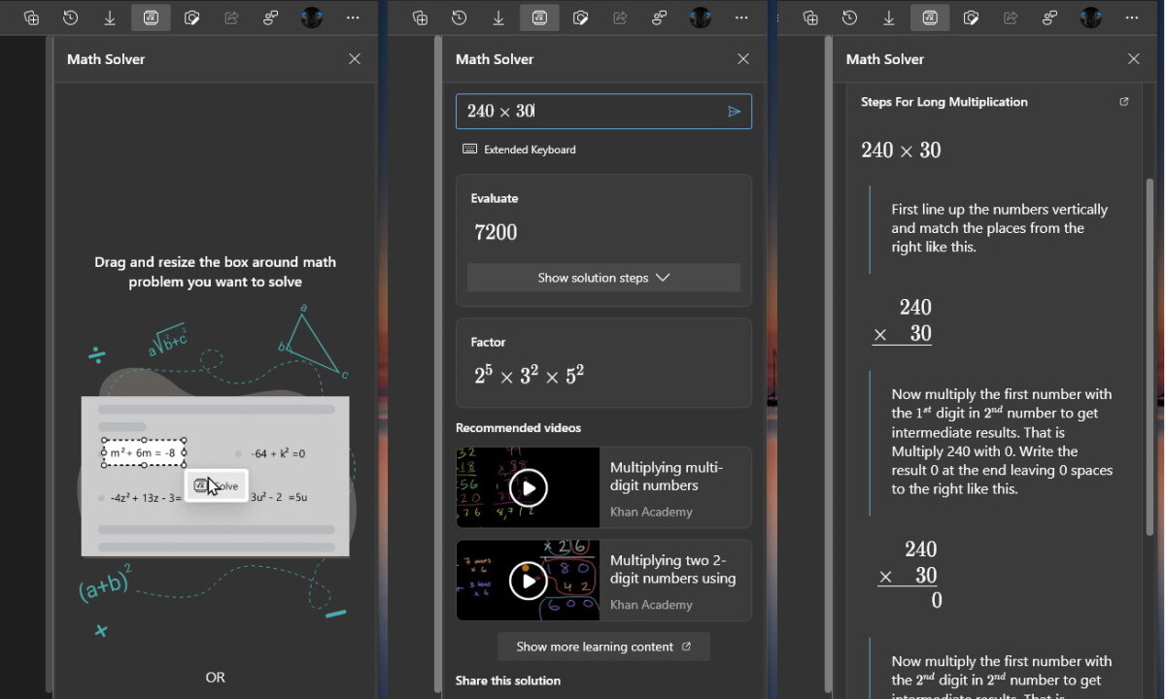Open more menu above the steps panel
The image size is (1166, 699).
click(1132, 17)
